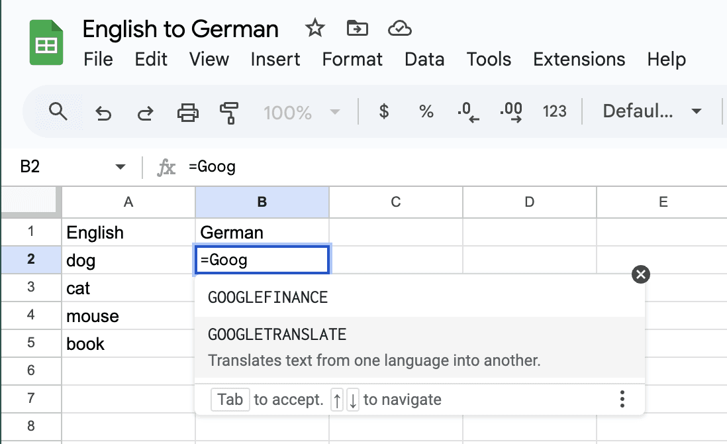Open the search menus magnifier tool
Viewport: 727px width, 444px height.
(x=58, y=112)
